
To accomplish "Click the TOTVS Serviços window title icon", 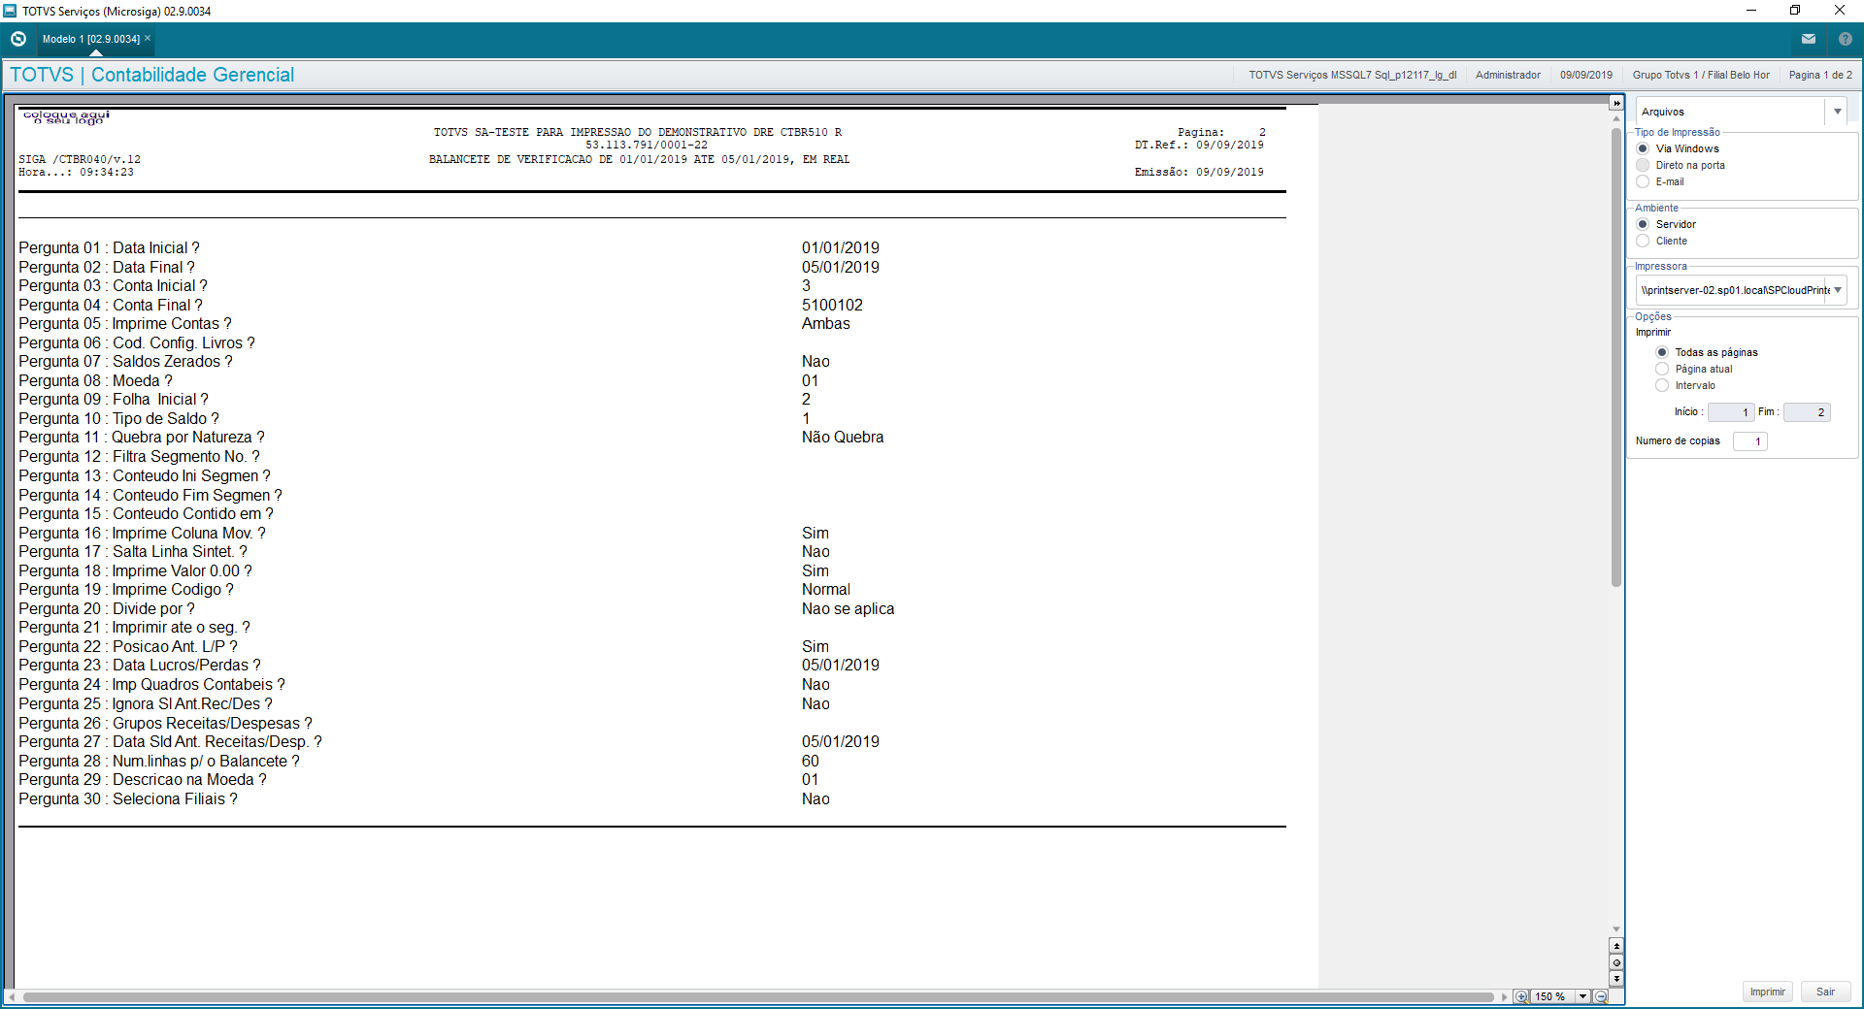I will [x=10, y=11].
